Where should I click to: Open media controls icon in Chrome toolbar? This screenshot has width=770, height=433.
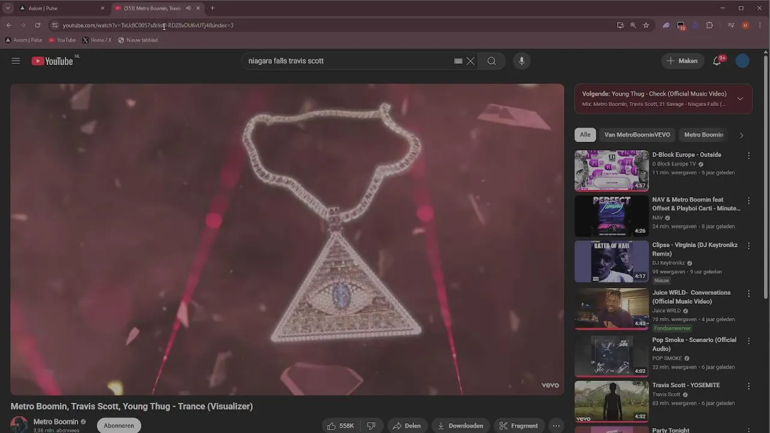(x=731, y=25)
